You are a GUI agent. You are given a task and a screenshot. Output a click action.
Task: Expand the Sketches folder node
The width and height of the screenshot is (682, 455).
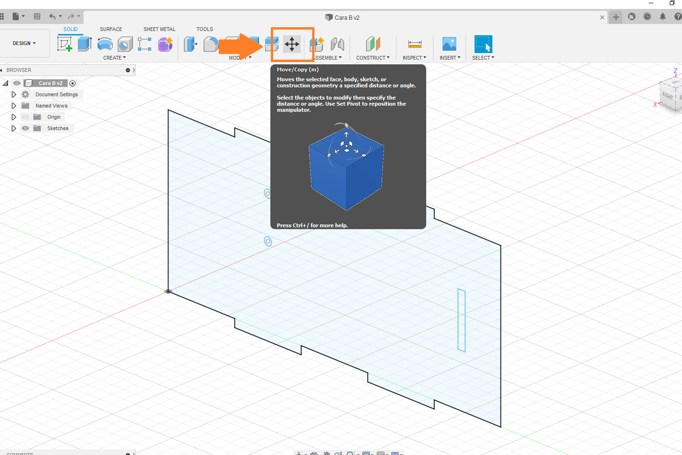[x=14, y=128]
